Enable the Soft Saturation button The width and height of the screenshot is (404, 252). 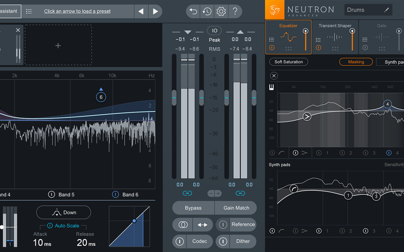[x=288, y=61]
